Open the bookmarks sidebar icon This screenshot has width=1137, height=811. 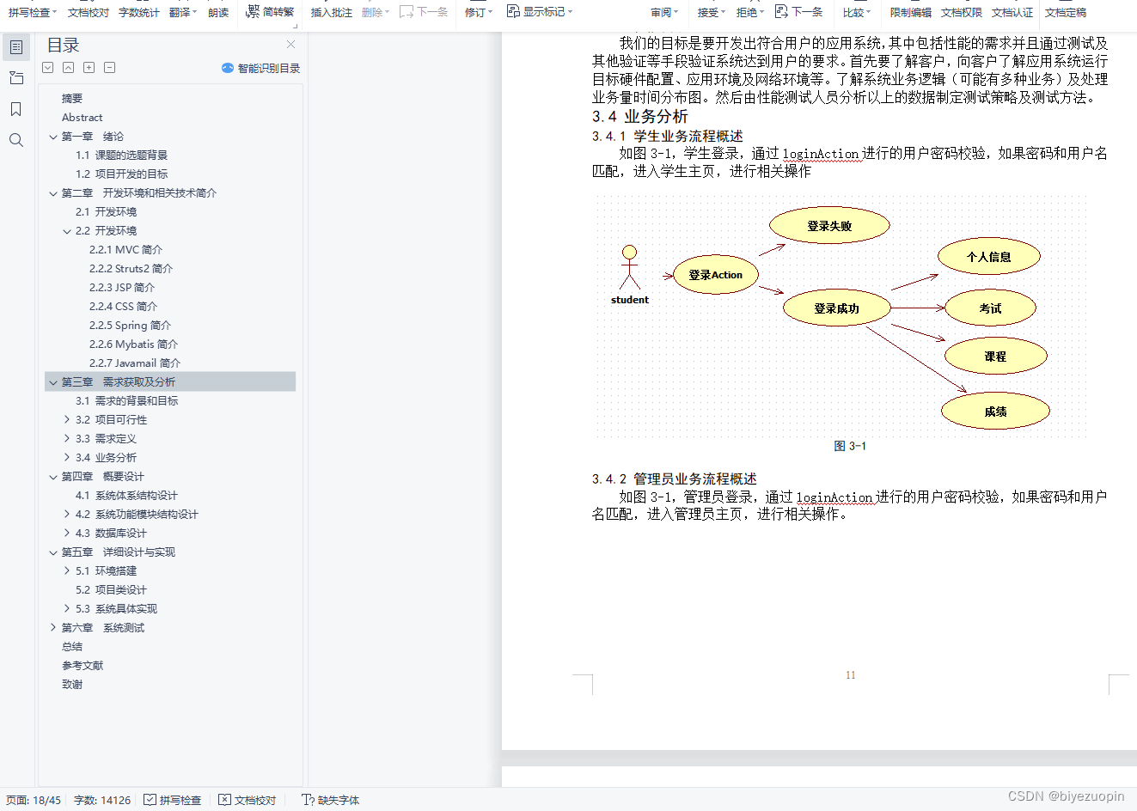(16, 109)
